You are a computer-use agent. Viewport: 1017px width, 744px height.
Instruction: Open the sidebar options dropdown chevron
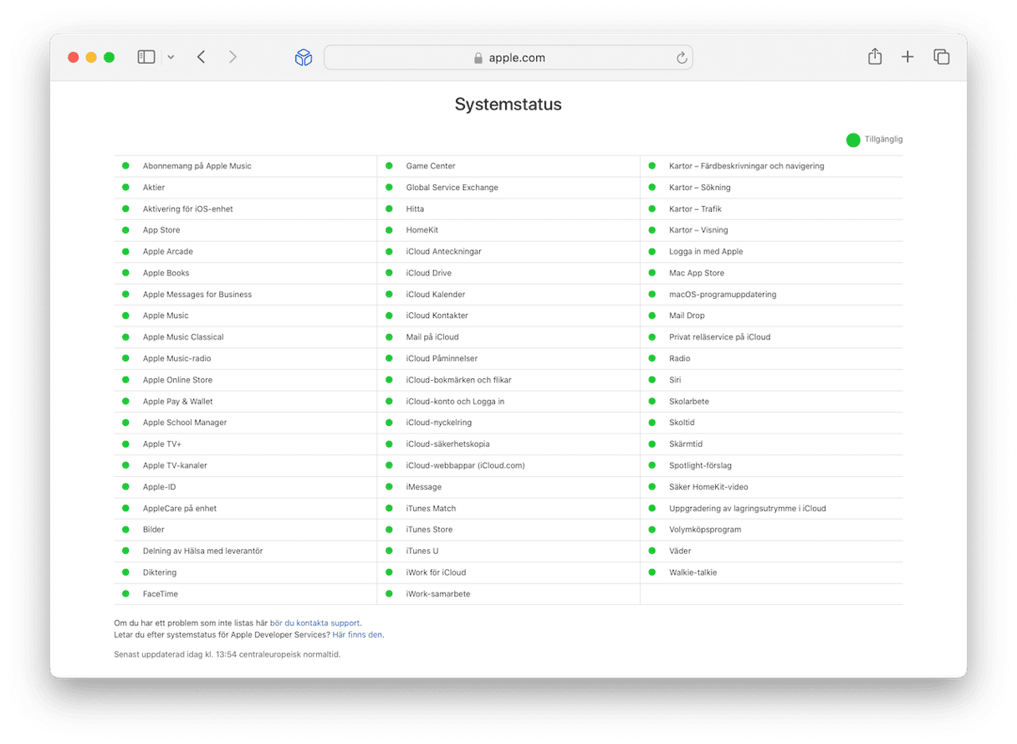[x=171, y=58]
